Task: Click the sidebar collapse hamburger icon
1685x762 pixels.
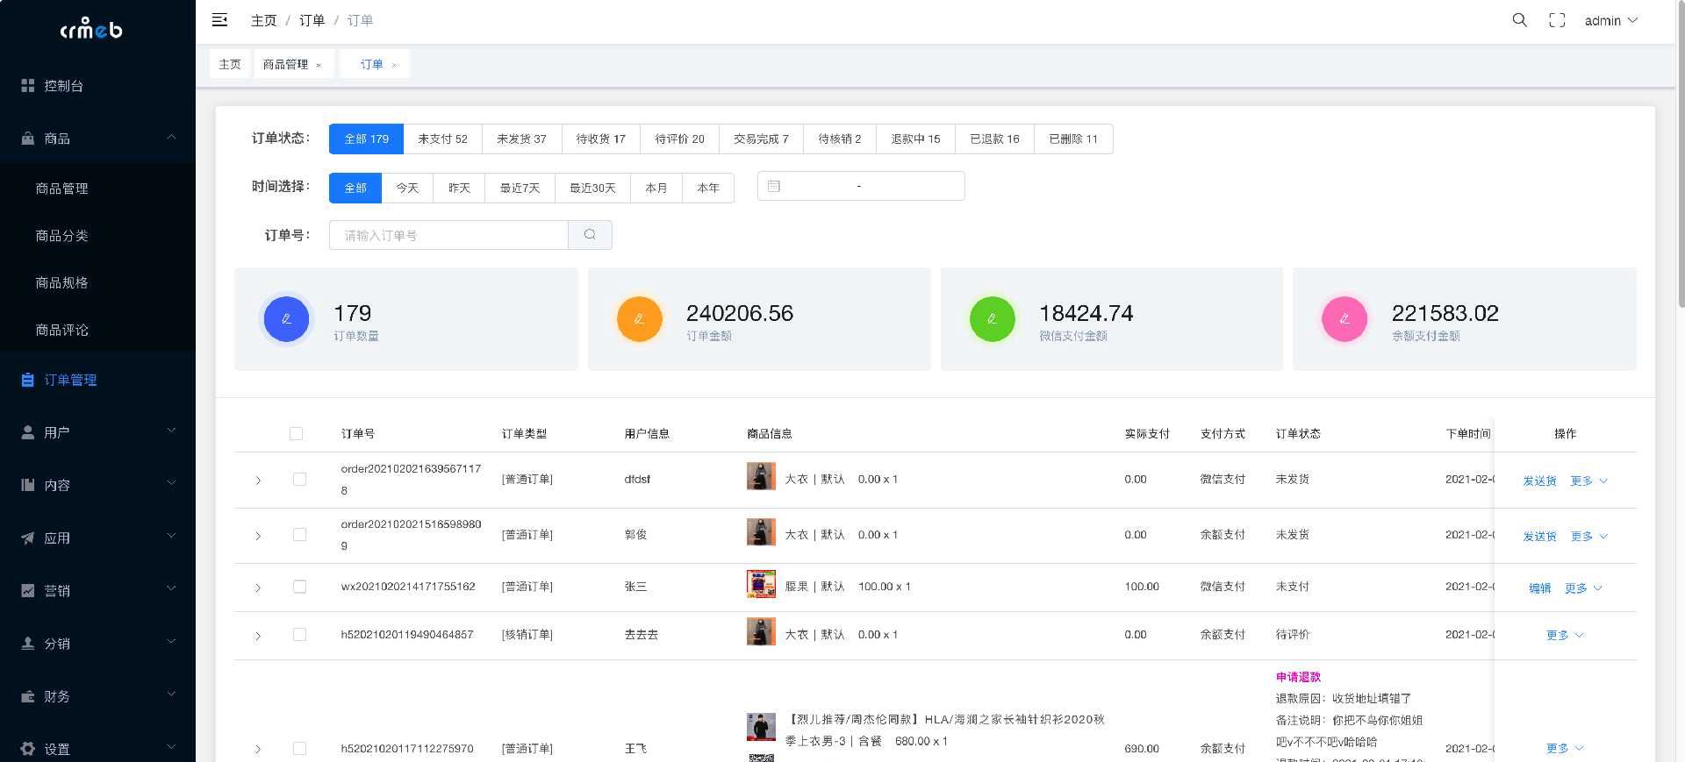Action: tap(219, 20)
